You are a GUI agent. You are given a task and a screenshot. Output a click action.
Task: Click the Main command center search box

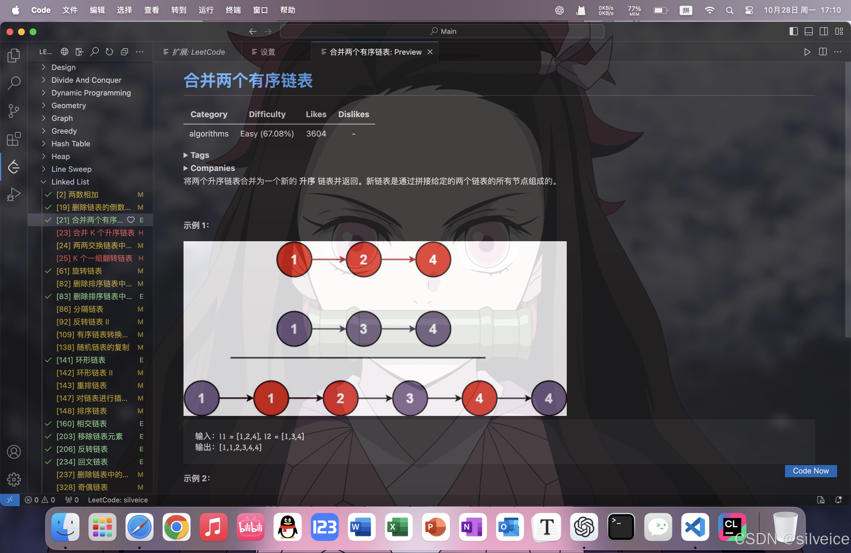click(x=442, y=32)
